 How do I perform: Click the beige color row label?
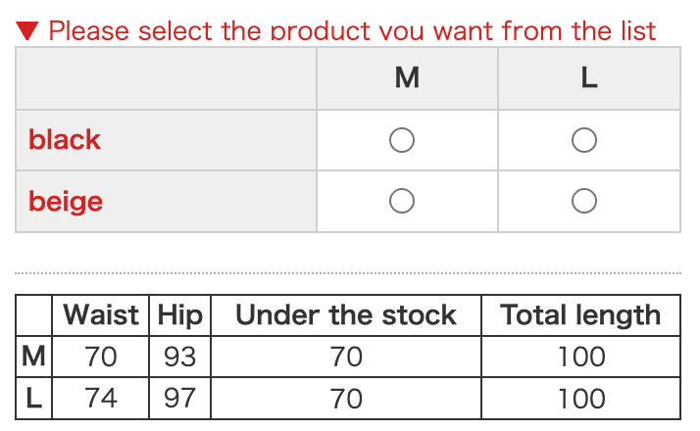tap(66, 202)
